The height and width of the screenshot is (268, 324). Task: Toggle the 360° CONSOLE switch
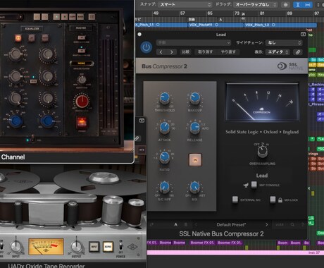(x=254, y=185)
